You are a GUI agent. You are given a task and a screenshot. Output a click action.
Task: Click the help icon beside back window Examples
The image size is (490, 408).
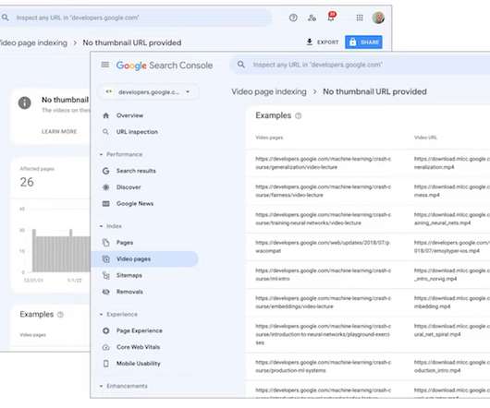pos(60,315)
